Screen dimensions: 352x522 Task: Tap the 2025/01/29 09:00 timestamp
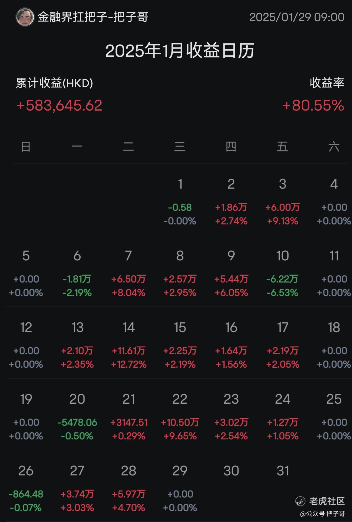pyautogui.click(x=297, y=17)
